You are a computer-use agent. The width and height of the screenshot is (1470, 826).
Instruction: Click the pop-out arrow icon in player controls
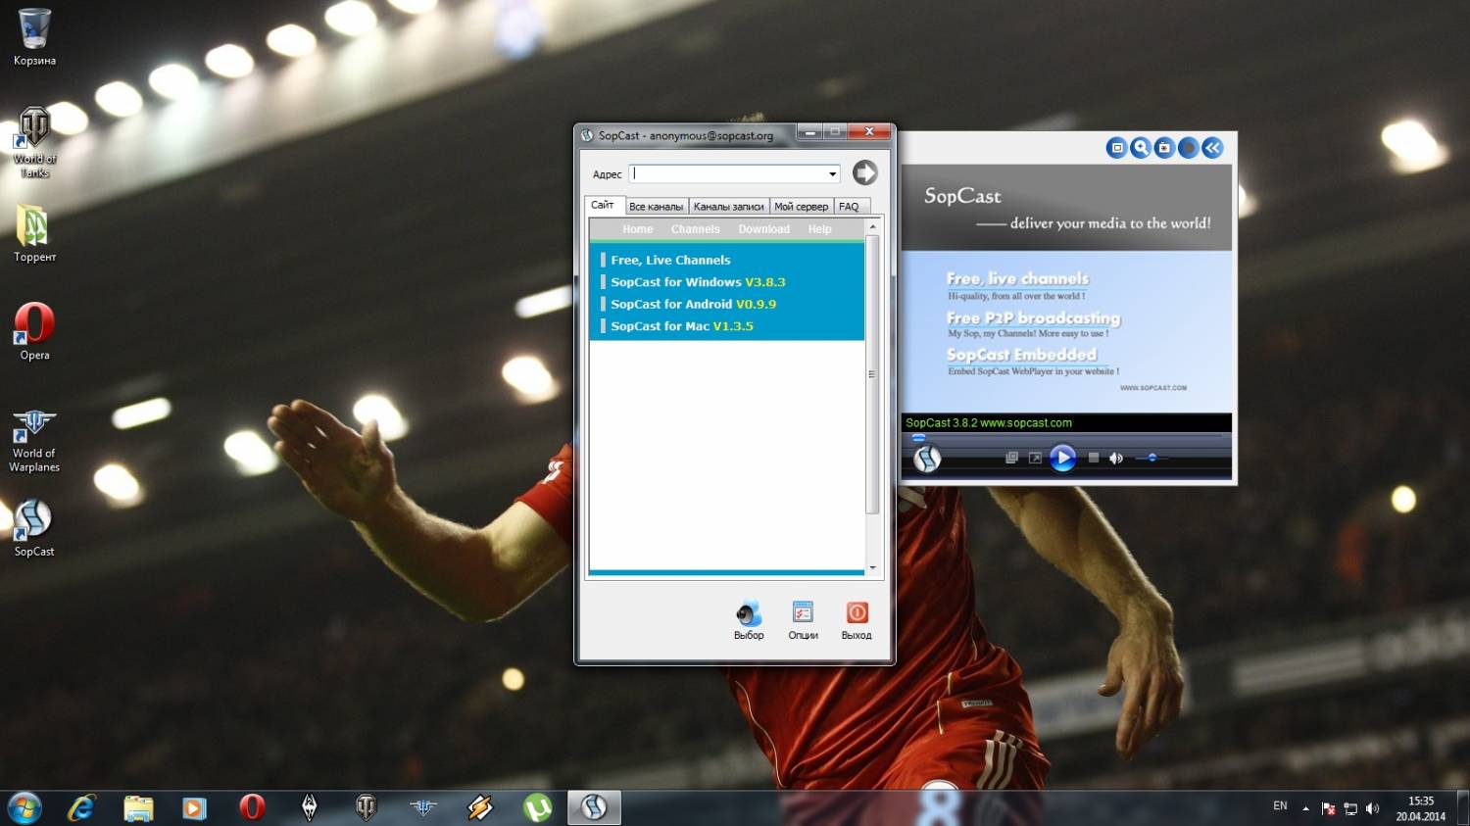click(1035, 458)
